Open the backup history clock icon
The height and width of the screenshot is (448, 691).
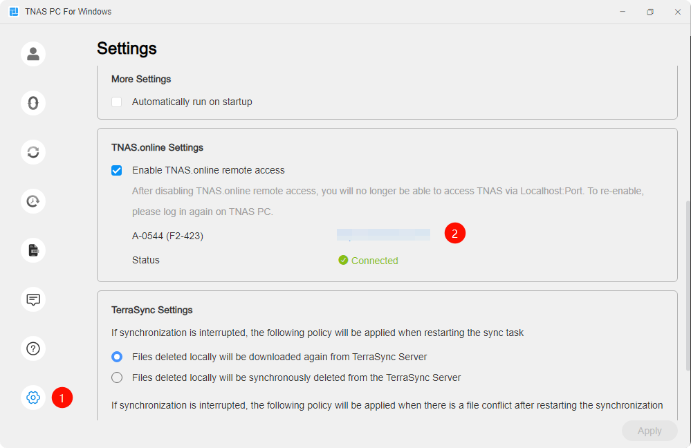pos(33,201)
